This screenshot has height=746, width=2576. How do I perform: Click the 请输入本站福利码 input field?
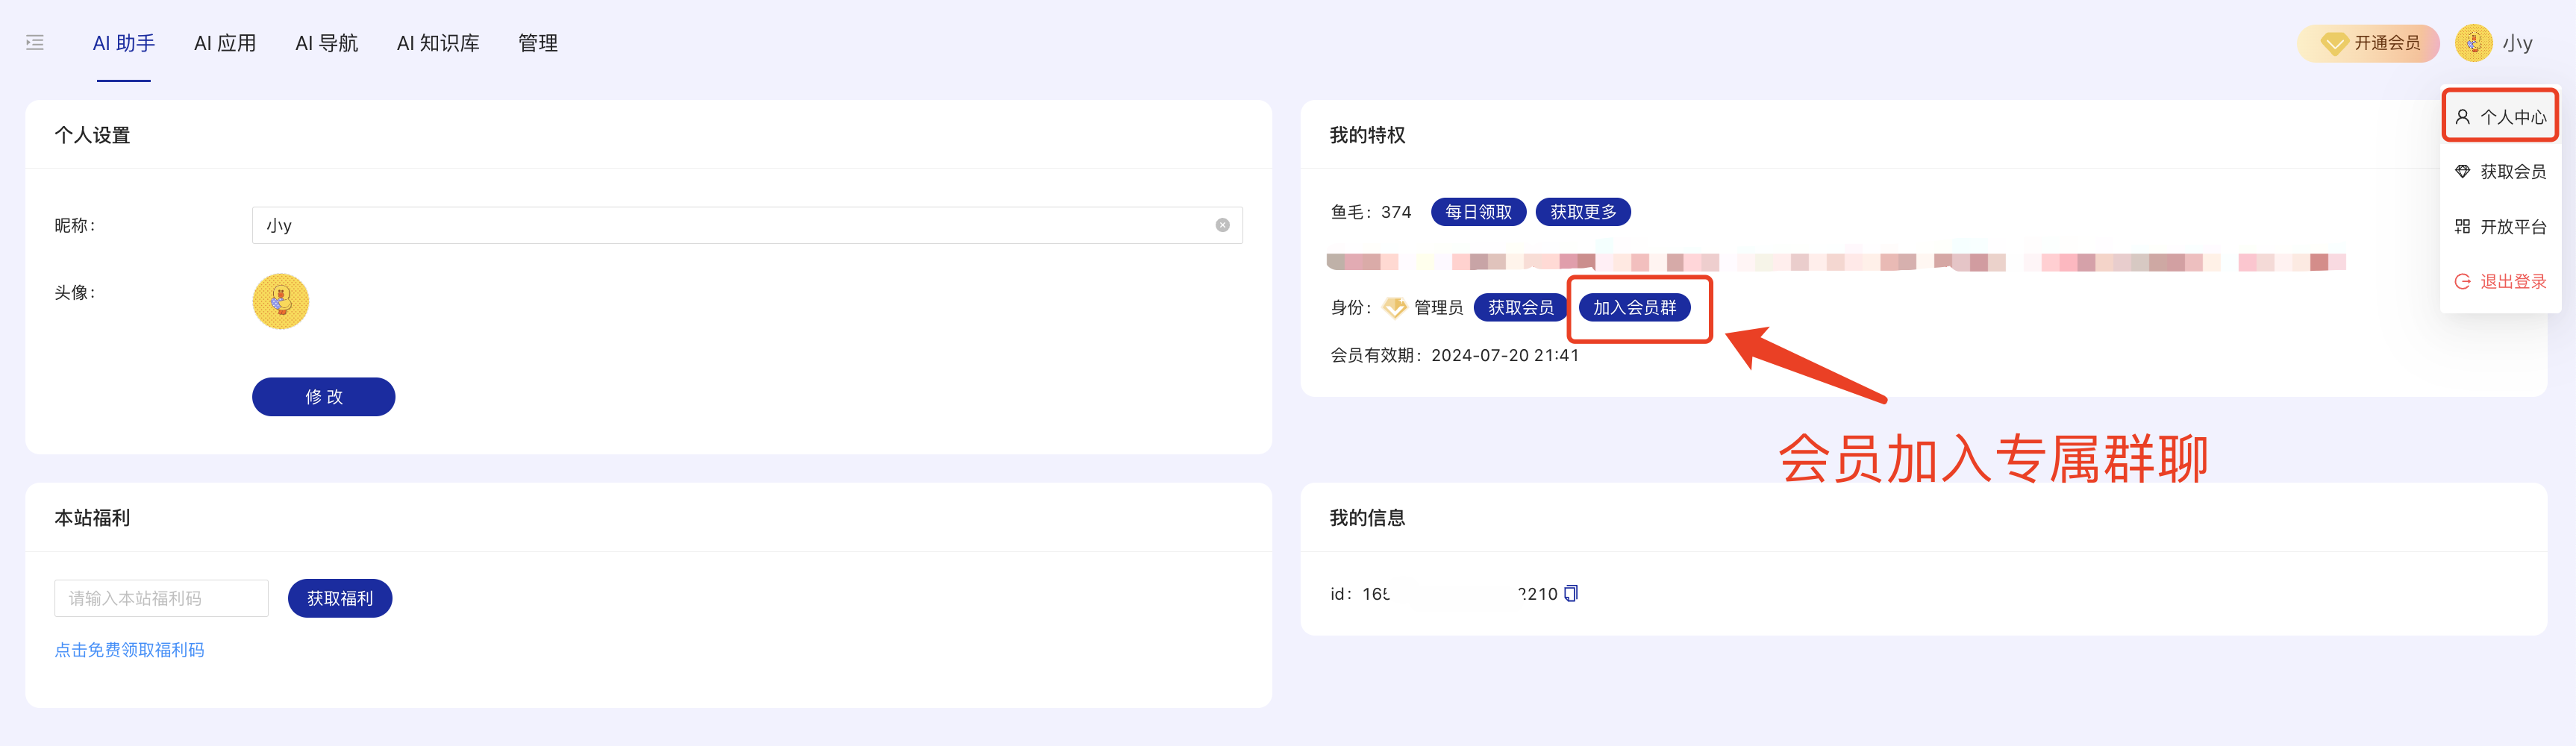pos(161,598)
